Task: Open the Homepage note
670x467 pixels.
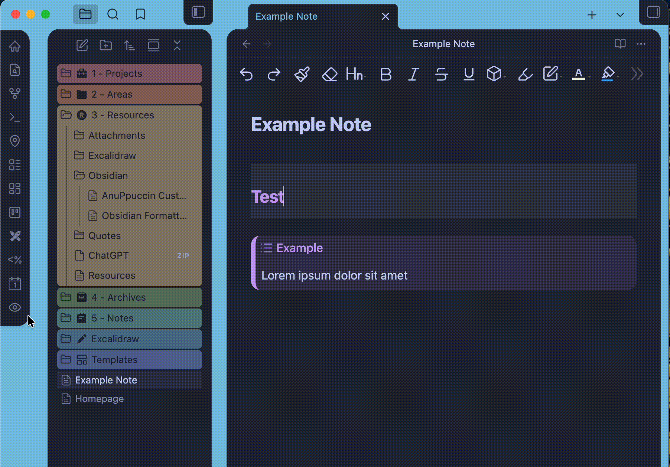Action: click(x=99, y=399)
